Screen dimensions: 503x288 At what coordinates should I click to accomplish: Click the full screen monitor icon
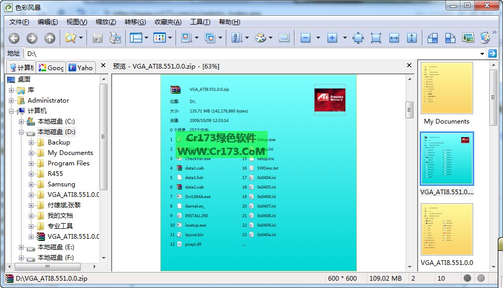284,38
